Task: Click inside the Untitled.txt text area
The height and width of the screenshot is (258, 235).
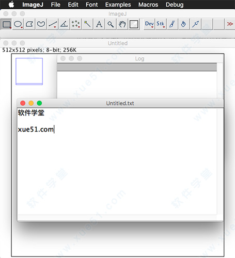Action: click(117, 162)
